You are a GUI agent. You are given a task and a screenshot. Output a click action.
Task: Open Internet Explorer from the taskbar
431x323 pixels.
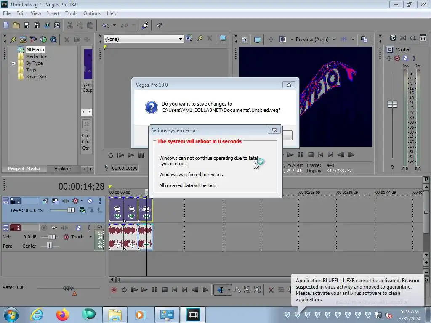[37, 315]
